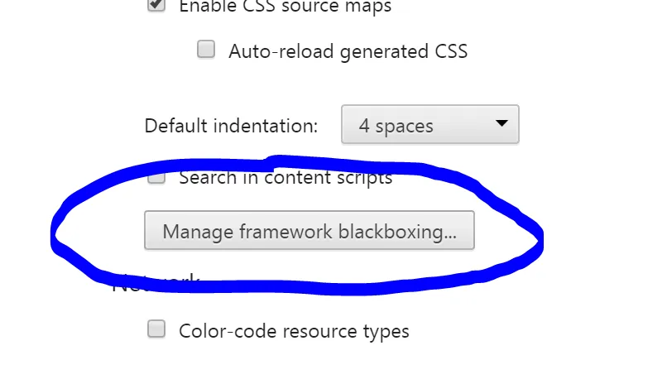Image resolution: width=667 pixels, height=384 pixels.
Task: Click the indentation dropdown's arrow
Action: tap(501, 124)
